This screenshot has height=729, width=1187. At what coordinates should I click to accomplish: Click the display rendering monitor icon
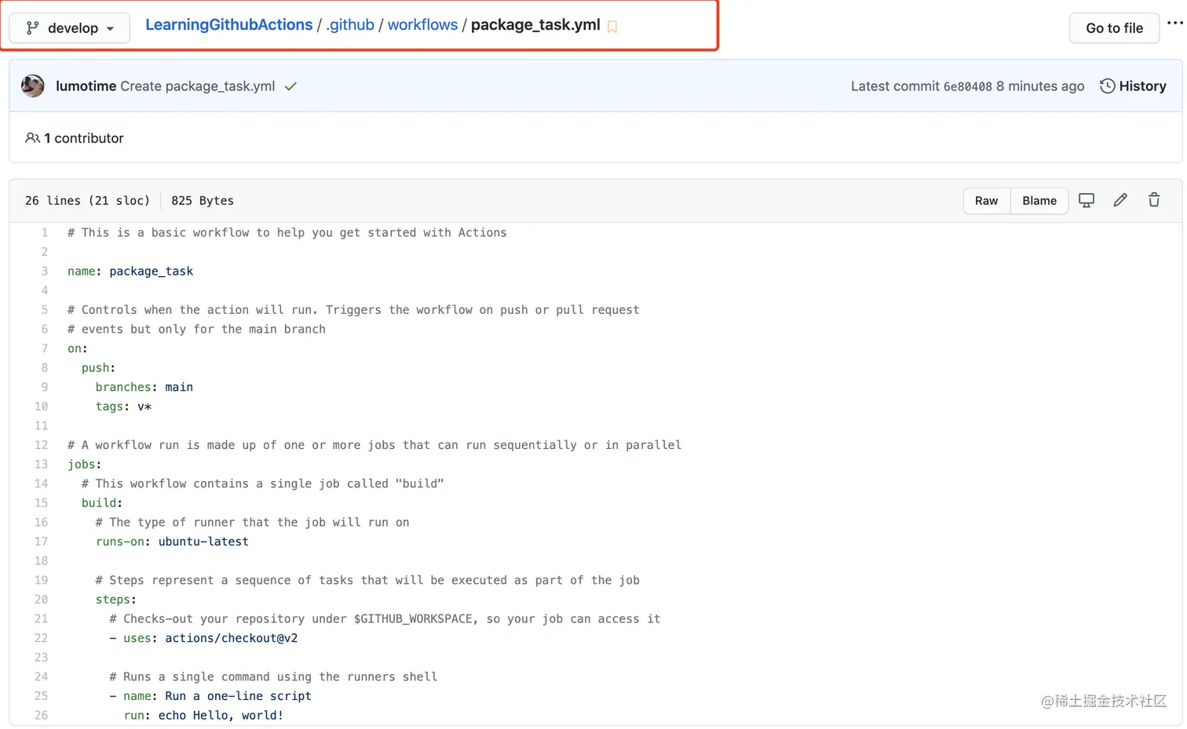pos(1087,200)
